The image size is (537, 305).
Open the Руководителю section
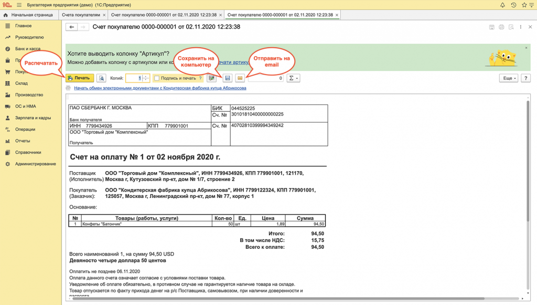(x=29, y=37)
